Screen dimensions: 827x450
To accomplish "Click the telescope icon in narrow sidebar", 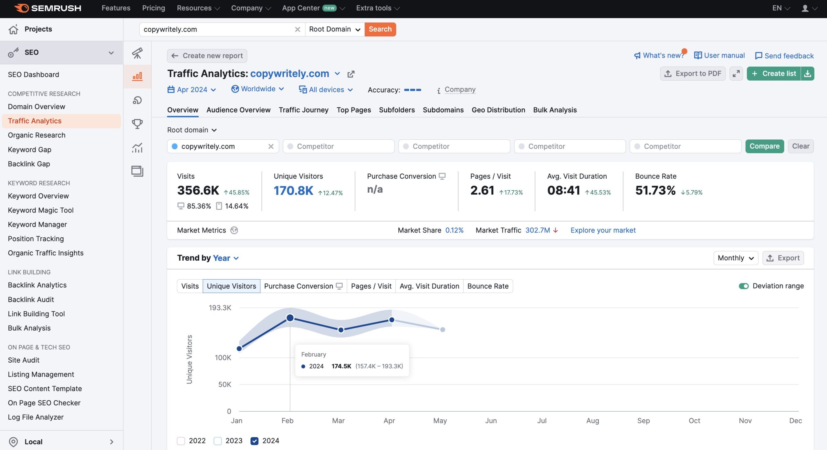I will (137, 53).
